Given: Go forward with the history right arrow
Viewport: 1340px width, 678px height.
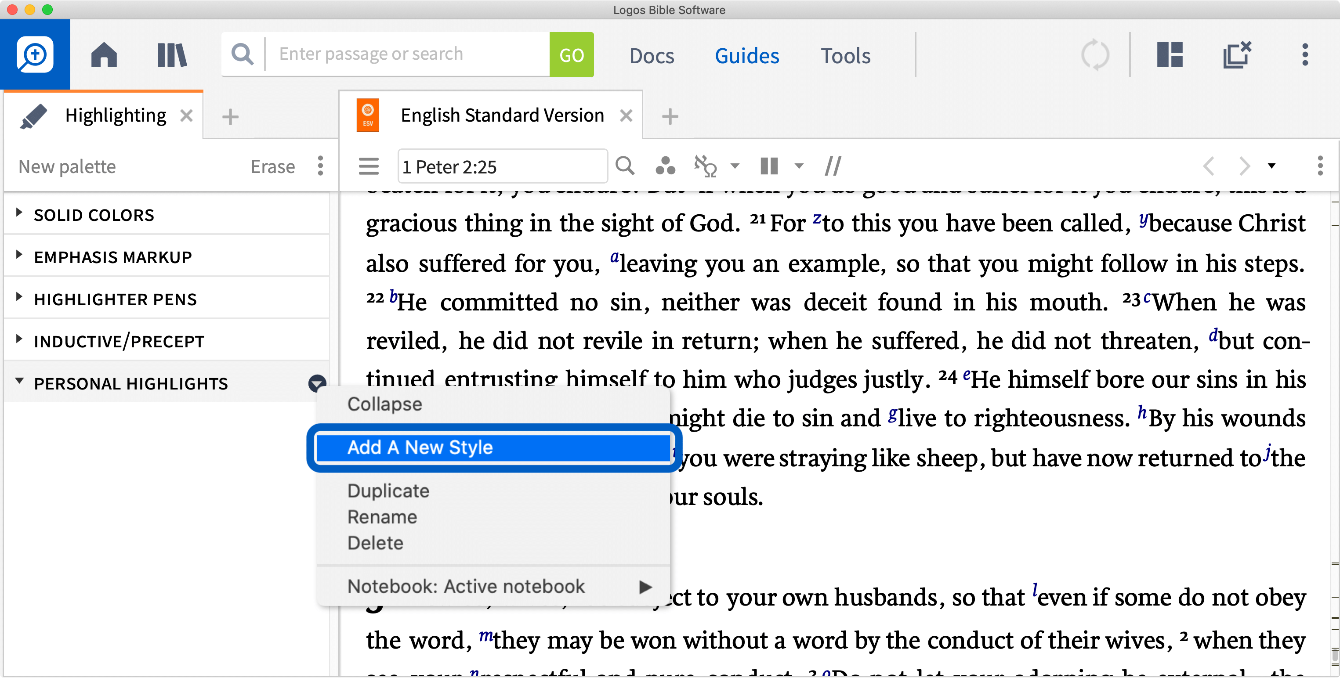Looking at the screenshot, I should click(1244, 166).
